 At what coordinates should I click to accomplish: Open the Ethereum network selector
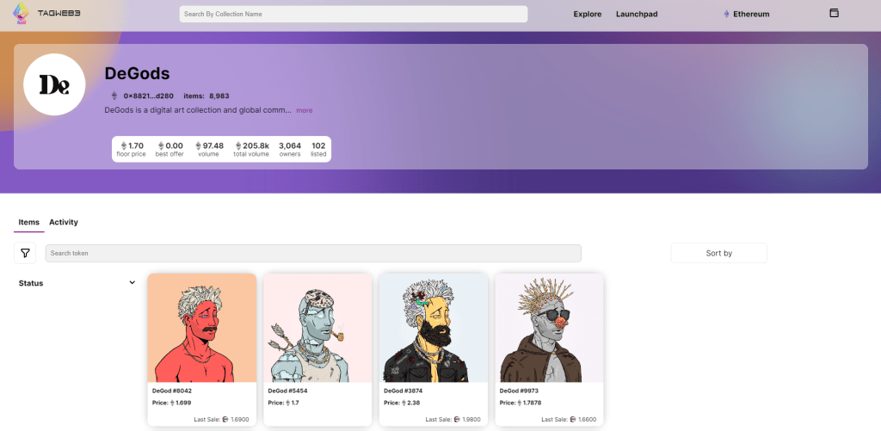(x=747, y=14)
